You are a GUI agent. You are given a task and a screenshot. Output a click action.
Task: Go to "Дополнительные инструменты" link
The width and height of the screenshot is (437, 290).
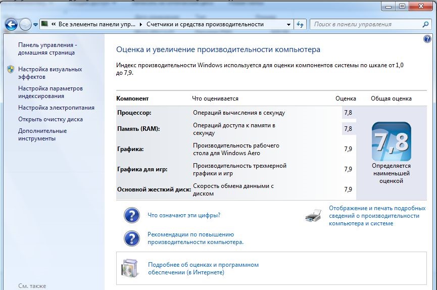(x=42, y=134)
